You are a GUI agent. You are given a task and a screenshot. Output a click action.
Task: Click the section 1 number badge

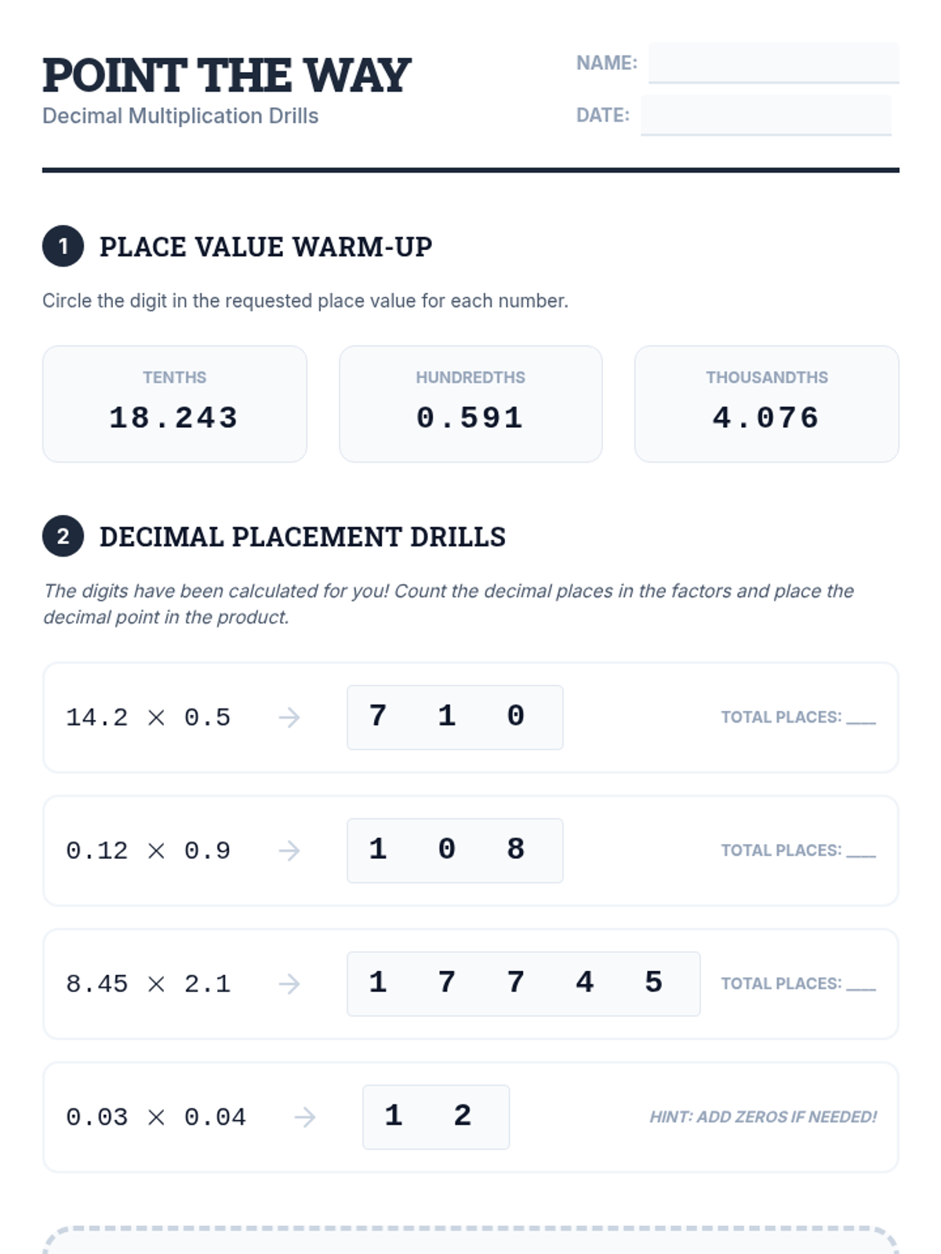pos(63,246)
